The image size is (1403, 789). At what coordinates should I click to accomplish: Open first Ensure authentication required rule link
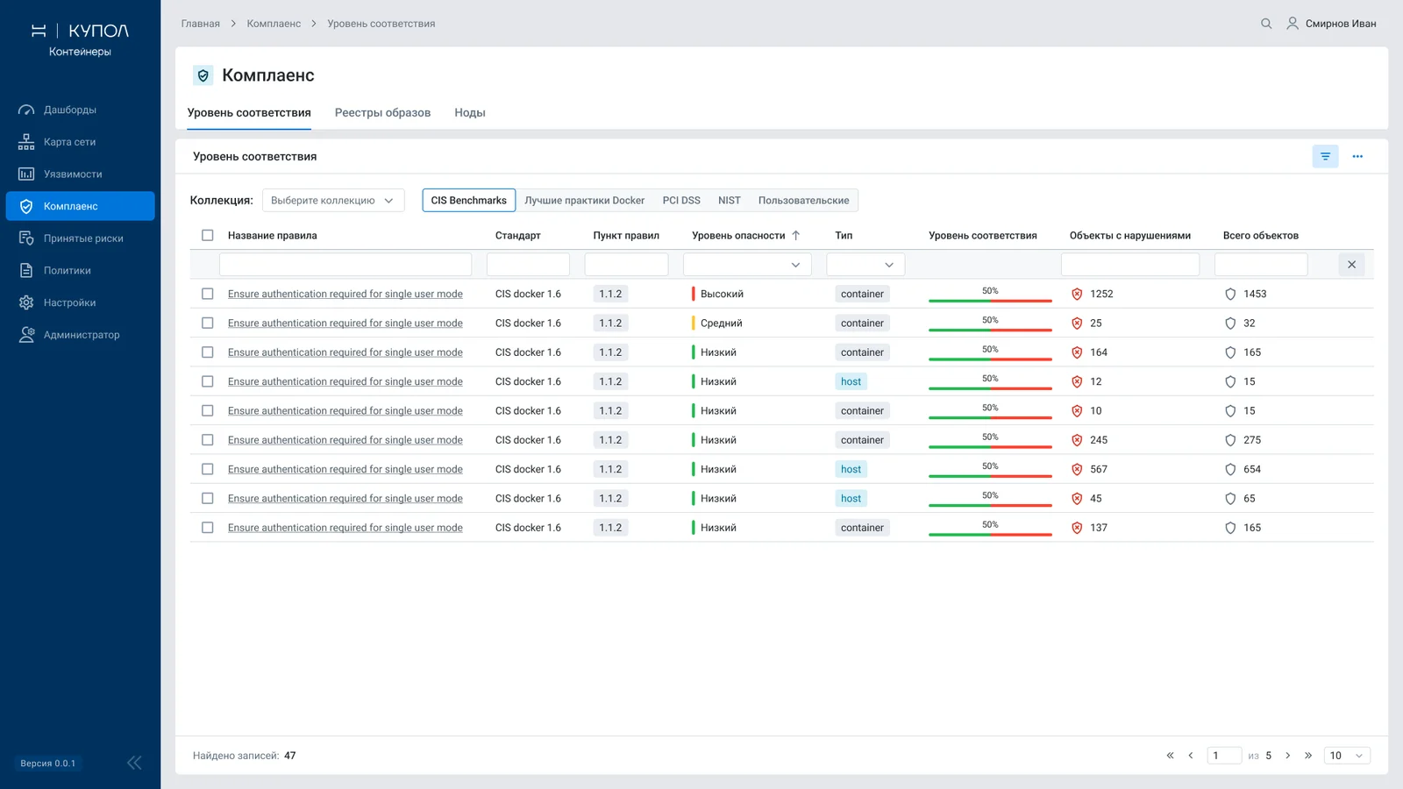click(345, 294)
